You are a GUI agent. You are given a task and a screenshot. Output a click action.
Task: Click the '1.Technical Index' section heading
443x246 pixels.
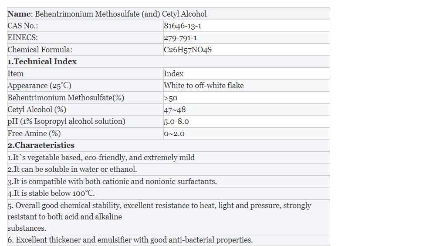42,61
